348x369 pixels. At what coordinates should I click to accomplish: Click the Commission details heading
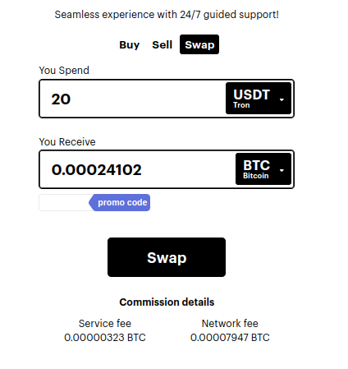click(167, 302)
